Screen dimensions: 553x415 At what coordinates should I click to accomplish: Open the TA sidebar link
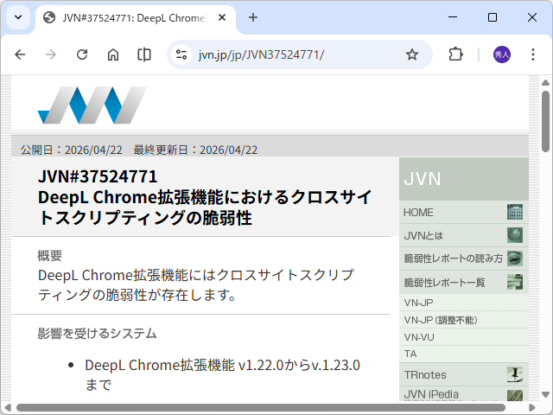click(464, 354)
